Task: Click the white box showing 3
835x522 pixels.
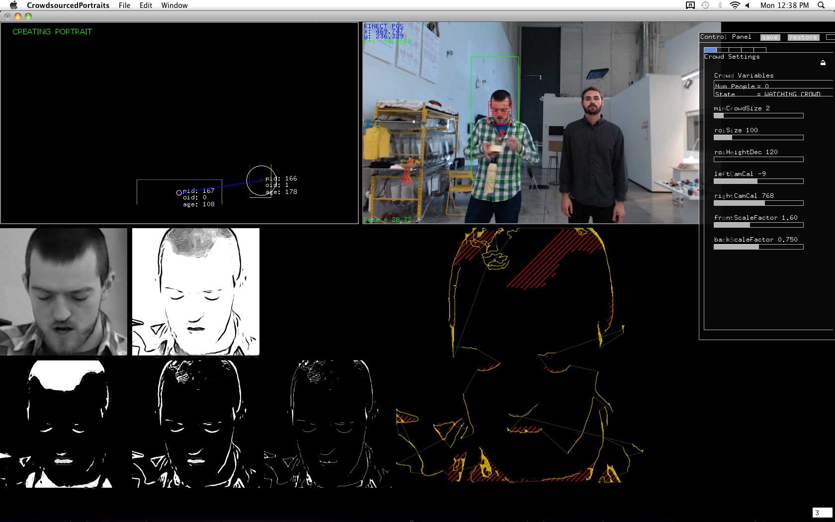Action: (822, 513)
